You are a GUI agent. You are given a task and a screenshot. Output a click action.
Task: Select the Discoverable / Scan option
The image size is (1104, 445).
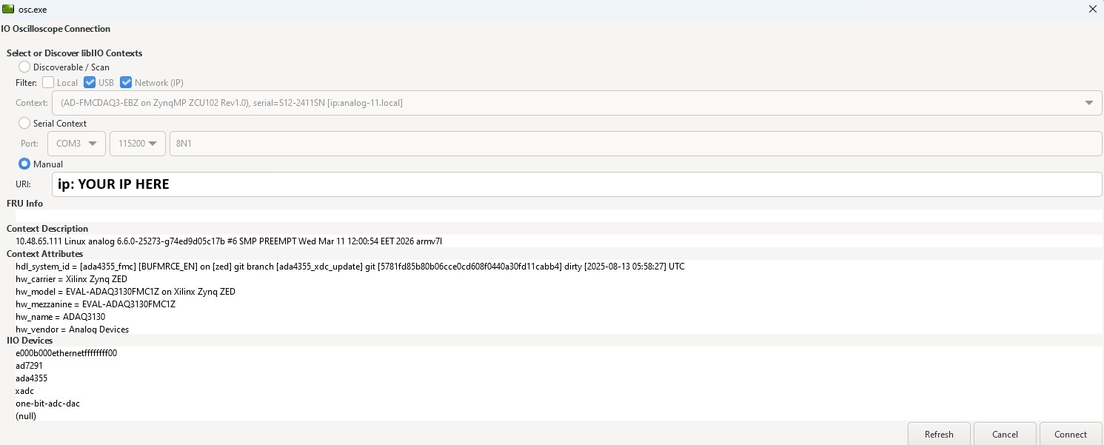[24, 67]
